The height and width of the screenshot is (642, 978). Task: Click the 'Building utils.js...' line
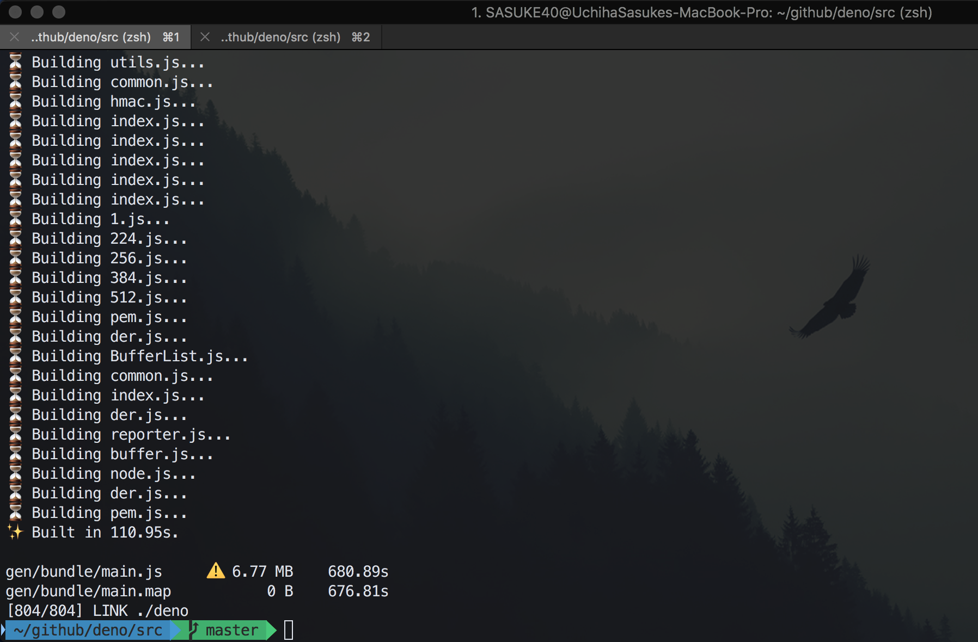click(118, 63)
